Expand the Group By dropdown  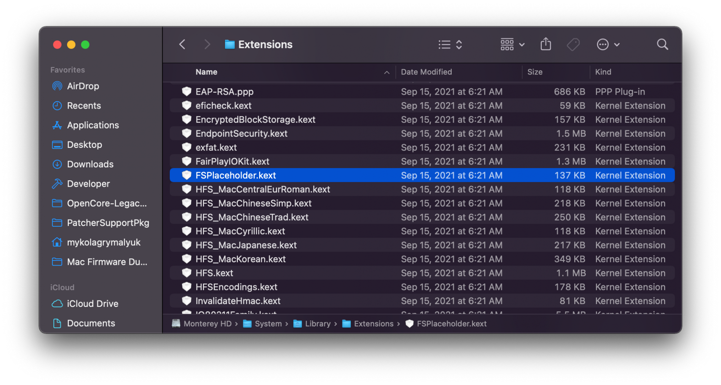pyautogui.click(x=512, y=45)
